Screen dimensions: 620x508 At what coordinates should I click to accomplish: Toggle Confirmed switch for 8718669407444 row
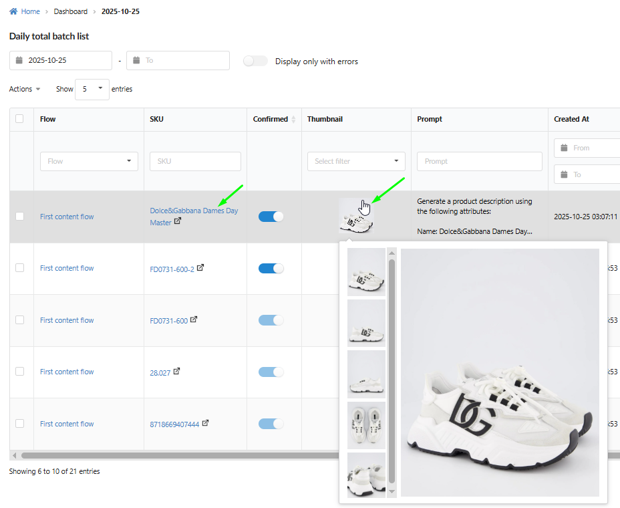pos(271,424)
